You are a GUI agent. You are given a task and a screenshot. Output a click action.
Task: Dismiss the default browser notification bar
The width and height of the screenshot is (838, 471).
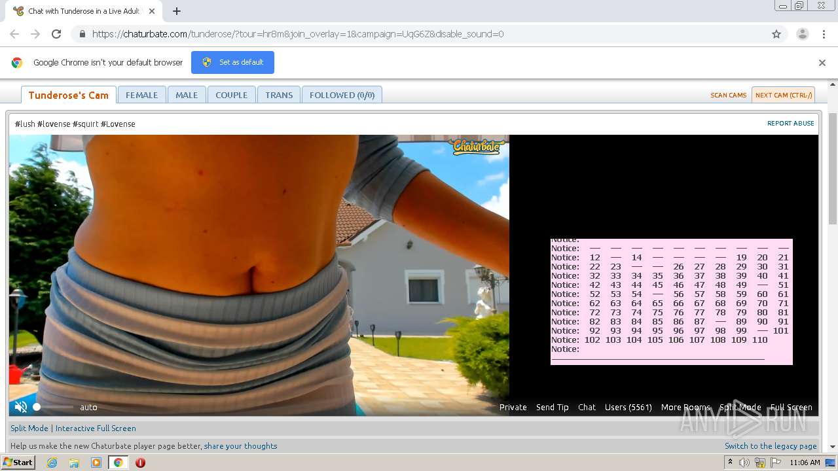pos(822,63)
